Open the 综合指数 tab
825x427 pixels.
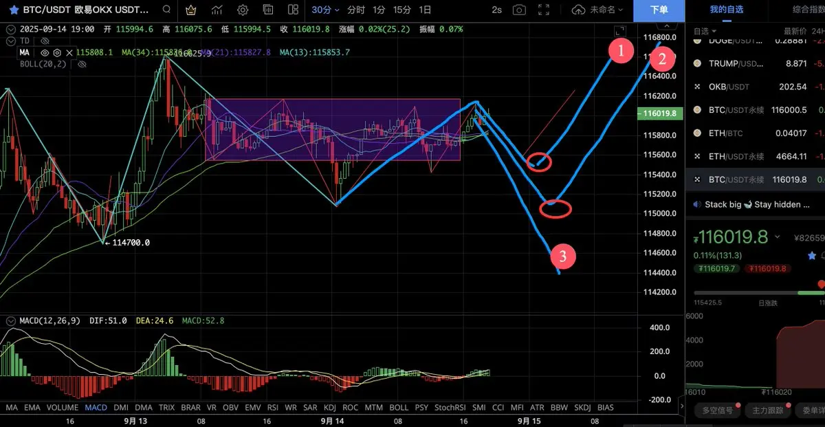click(809, 10)
